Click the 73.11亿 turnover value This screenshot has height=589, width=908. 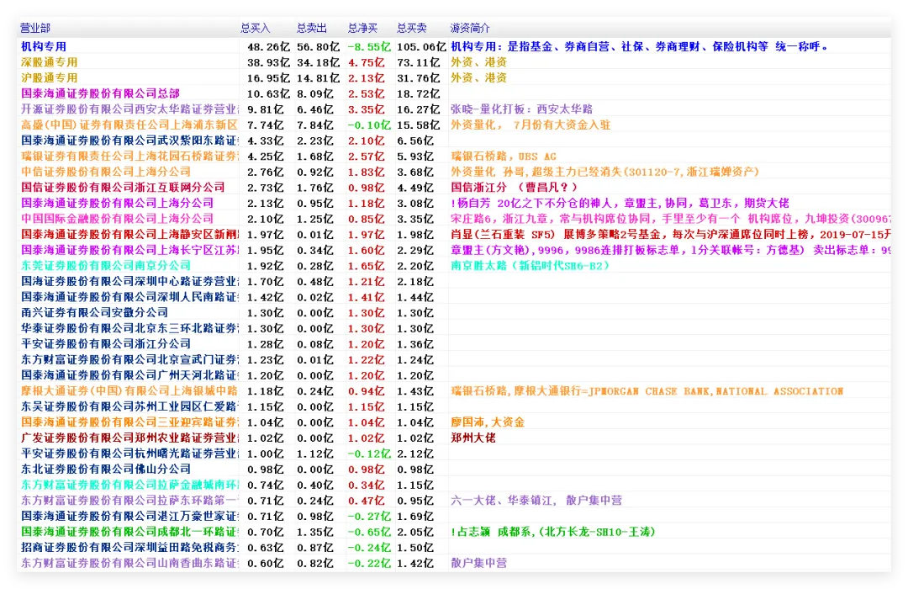tap(418, 62)
